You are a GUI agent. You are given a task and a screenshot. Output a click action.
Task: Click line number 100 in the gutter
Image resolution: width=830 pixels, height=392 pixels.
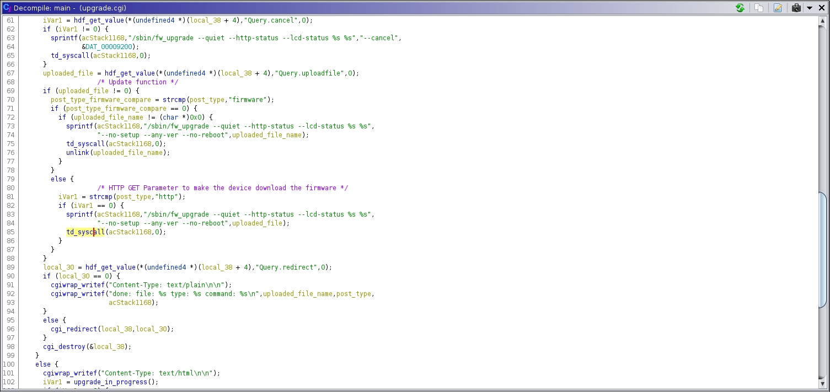[8, 364]
